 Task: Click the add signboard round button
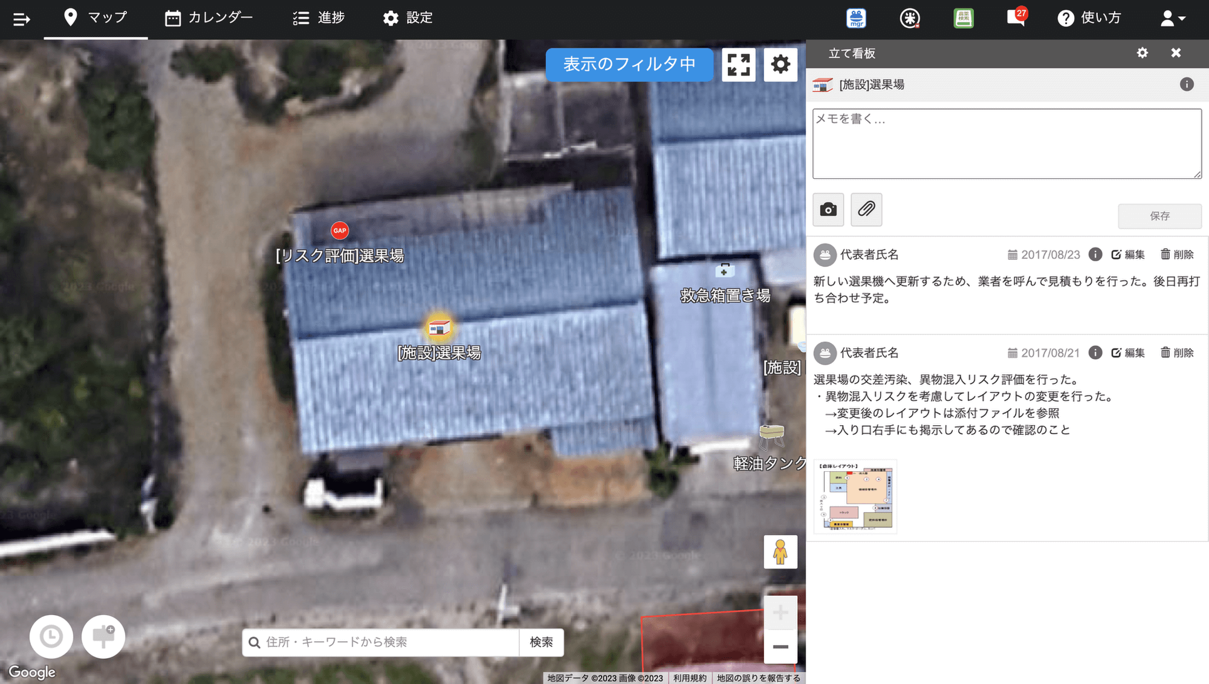tap(103, 636)
